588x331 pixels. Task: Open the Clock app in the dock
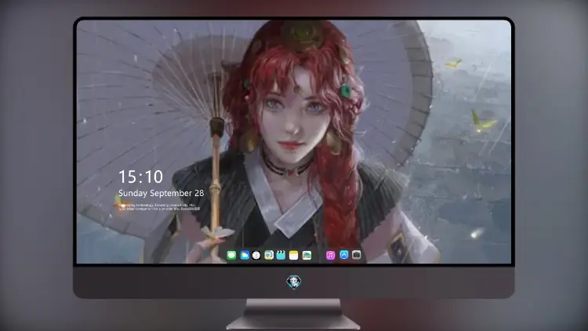[x=256, y=256]
